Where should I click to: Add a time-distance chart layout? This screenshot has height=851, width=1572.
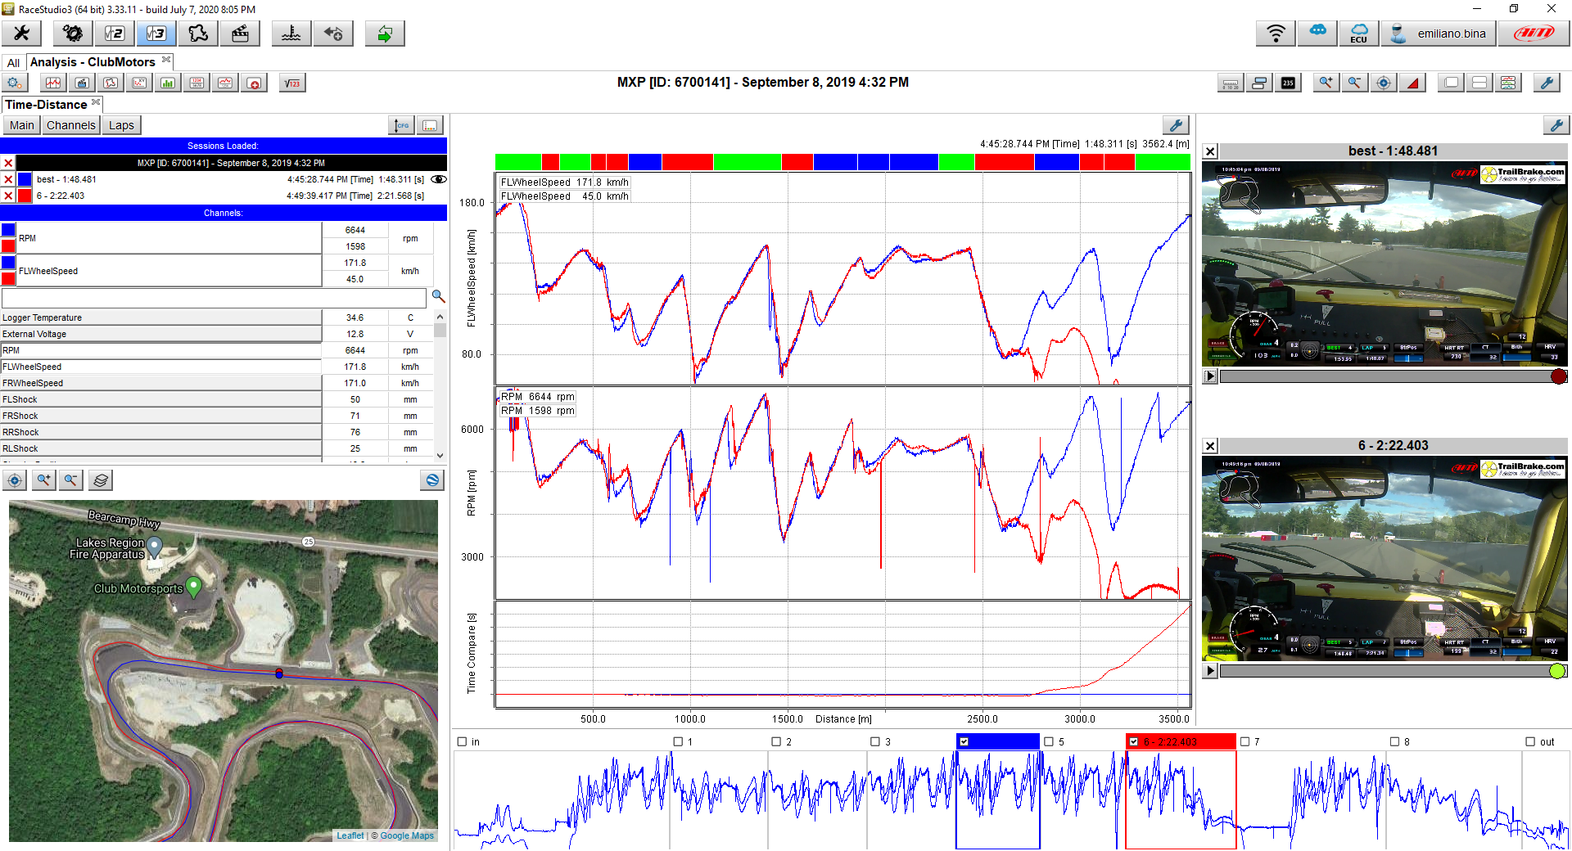53,83
